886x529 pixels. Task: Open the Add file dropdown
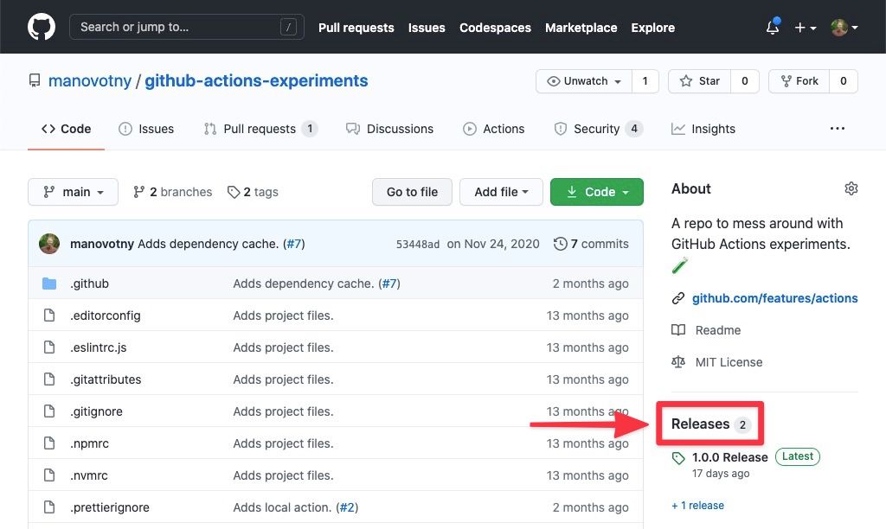click(501, 192)
